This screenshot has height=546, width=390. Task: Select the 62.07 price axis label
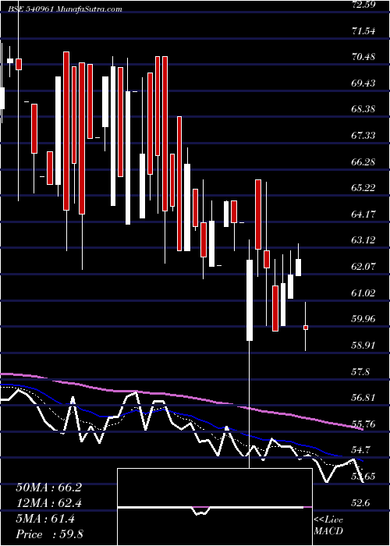363,267
